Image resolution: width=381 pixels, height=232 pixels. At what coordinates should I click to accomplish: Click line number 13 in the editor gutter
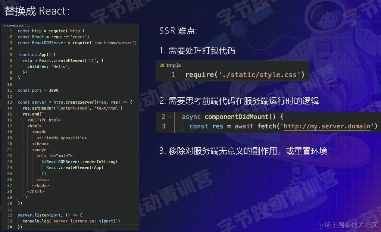(9, 102)
